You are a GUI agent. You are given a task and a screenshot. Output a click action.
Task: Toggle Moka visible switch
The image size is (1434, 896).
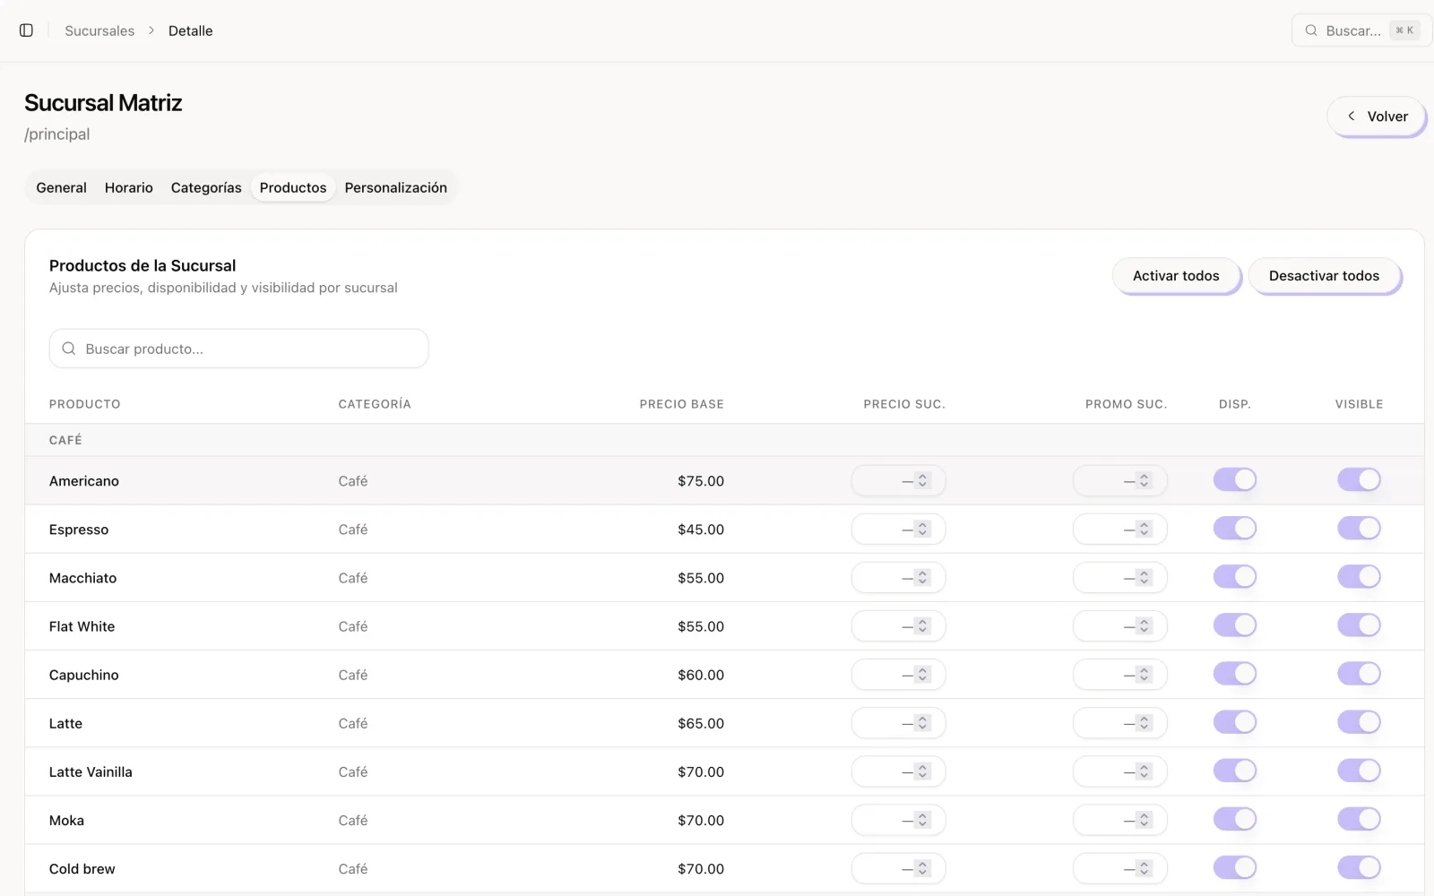[1359, 819]
